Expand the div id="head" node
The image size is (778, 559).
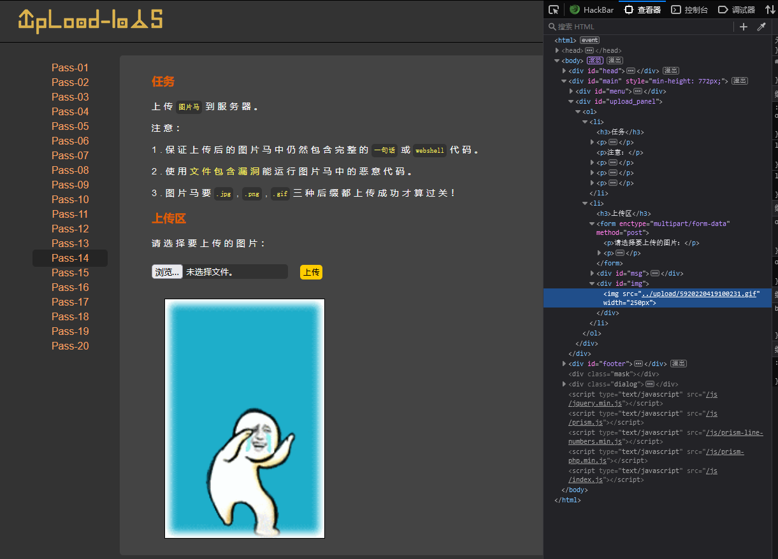pyautogui.click(x=565, y=71)
